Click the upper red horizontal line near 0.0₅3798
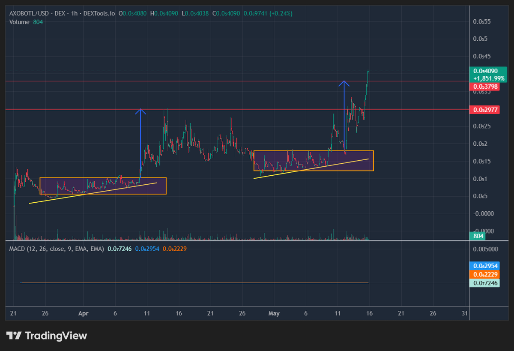 (x=237, y=81)
